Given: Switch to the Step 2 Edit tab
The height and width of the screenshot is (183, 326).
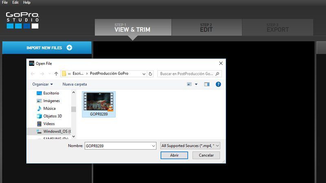Looking at the screenshot, I should click(x=206, y=28).
